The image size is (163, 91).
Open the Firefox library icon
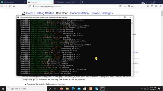(148, 6)
